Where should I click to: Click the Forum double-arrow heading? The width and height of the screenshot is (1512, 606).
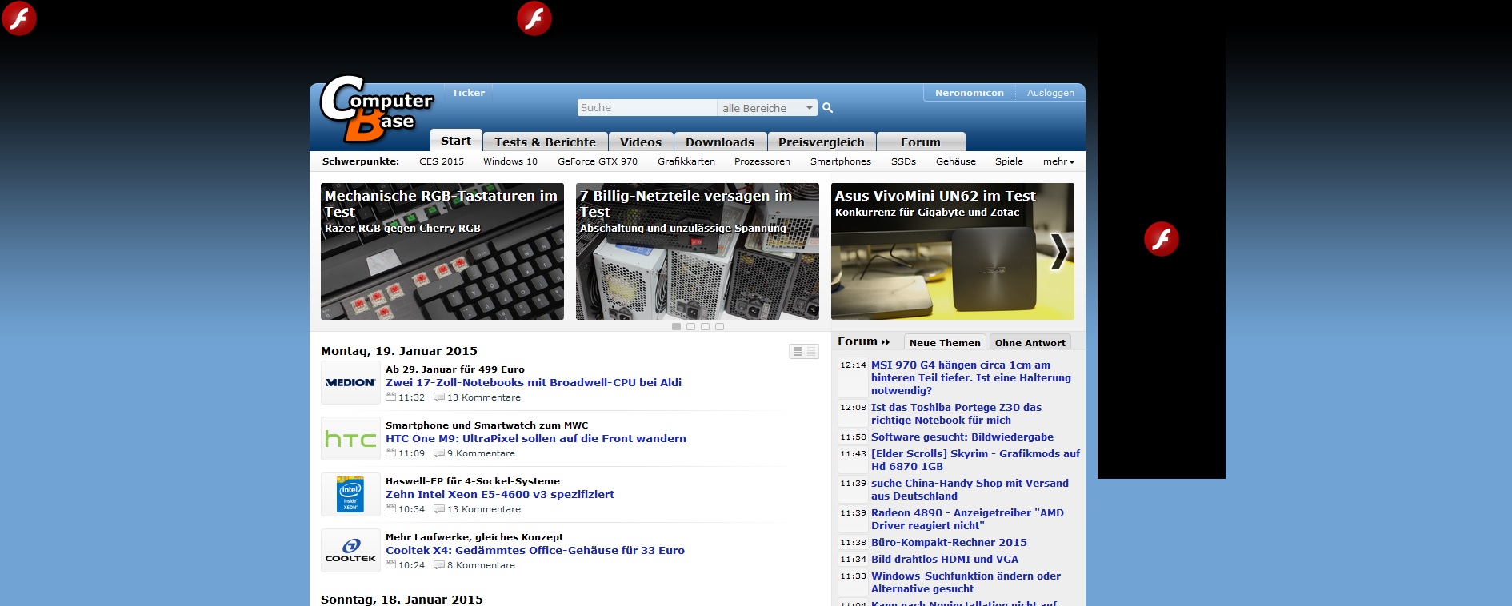(863, 341)
